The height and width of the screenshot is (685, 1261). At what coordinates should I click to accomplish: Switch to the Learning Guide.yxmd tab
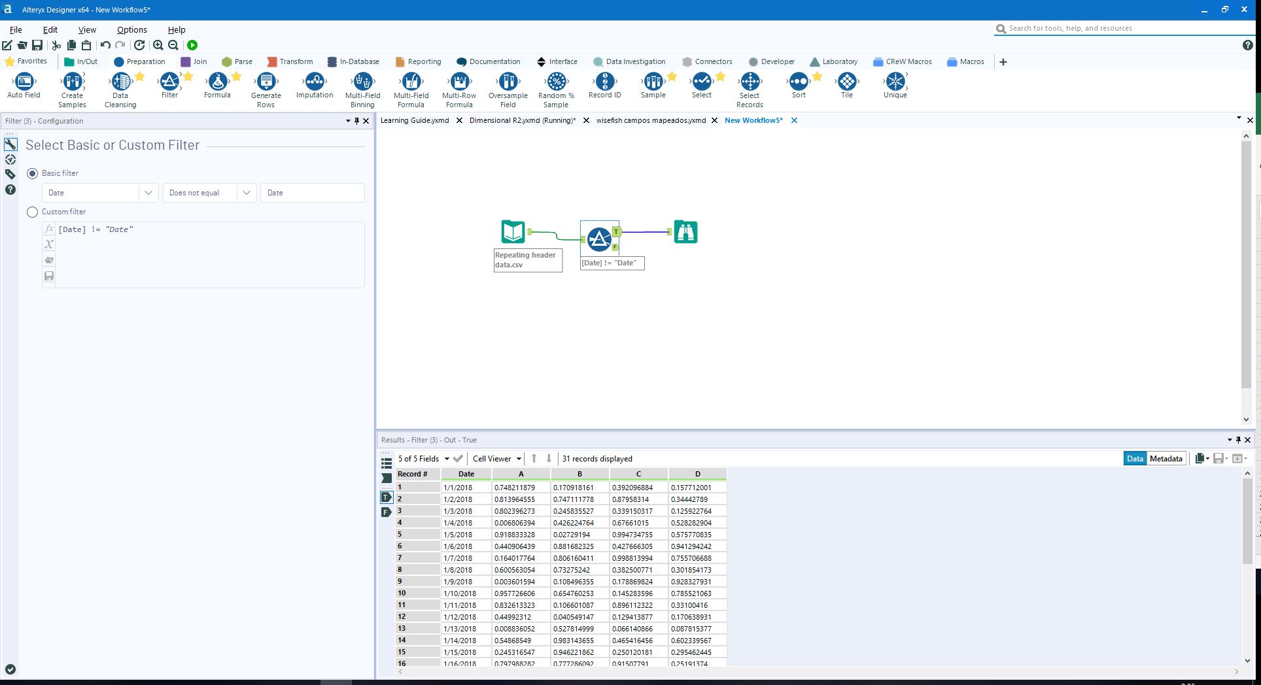(415, 120)
